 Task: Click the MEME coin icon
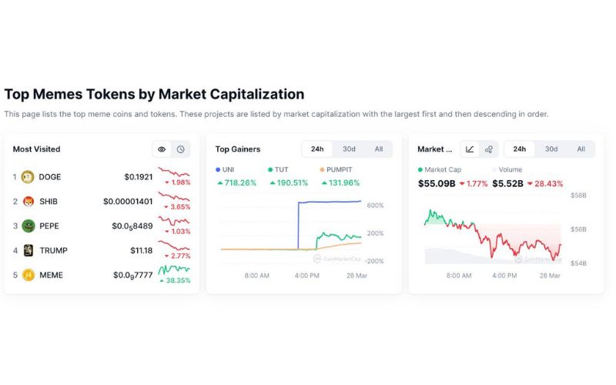point(28,275)
